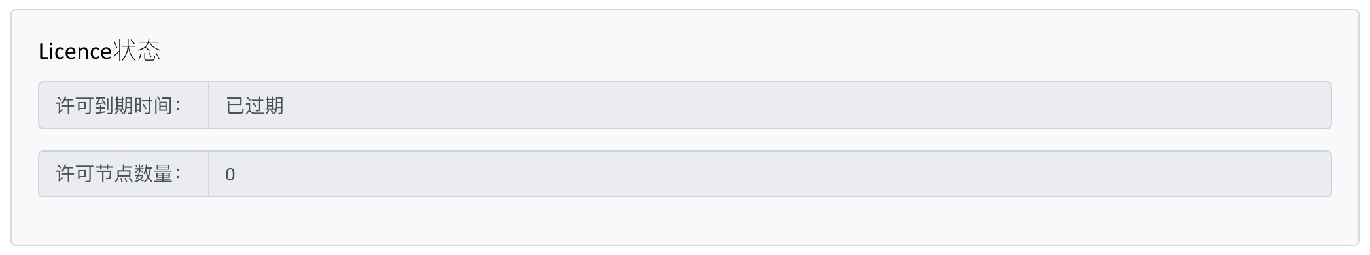Click the divider beside the 许可到期时间 label

click(x=209, y=105)
